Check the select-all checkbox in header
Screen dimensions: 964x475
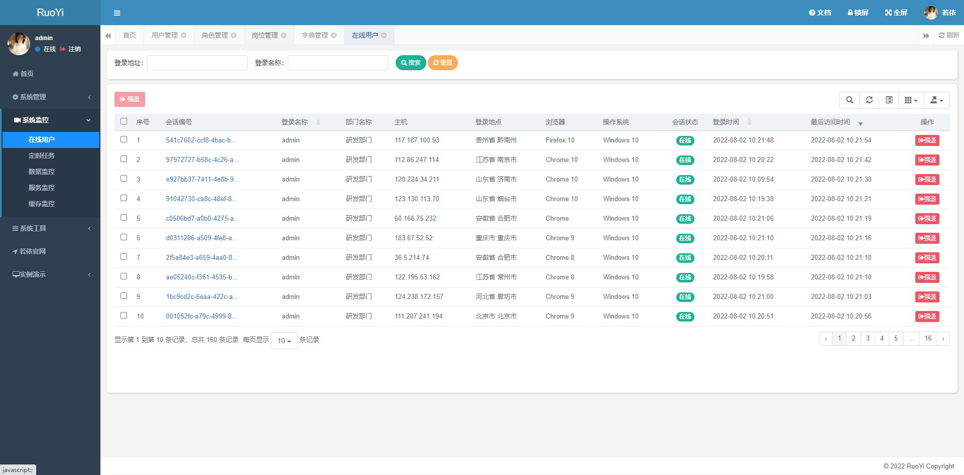coord(124,121)
